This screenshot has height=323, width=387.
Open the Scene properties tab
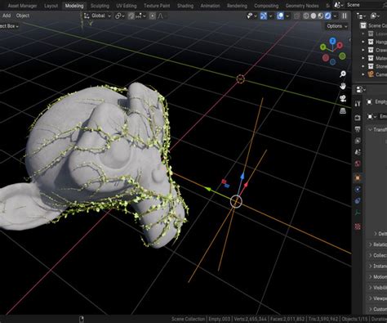[x=358, y=152]
